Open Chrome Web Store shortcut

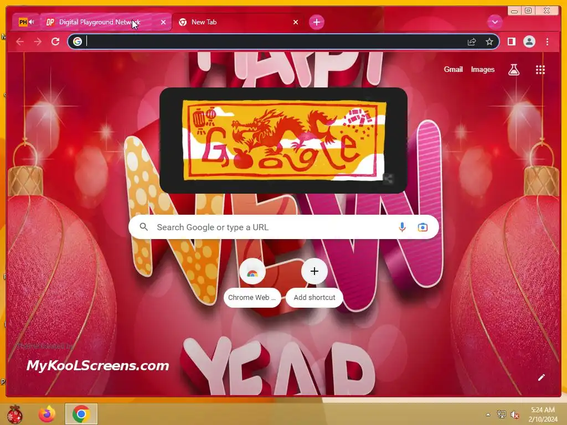pos(252,283)
